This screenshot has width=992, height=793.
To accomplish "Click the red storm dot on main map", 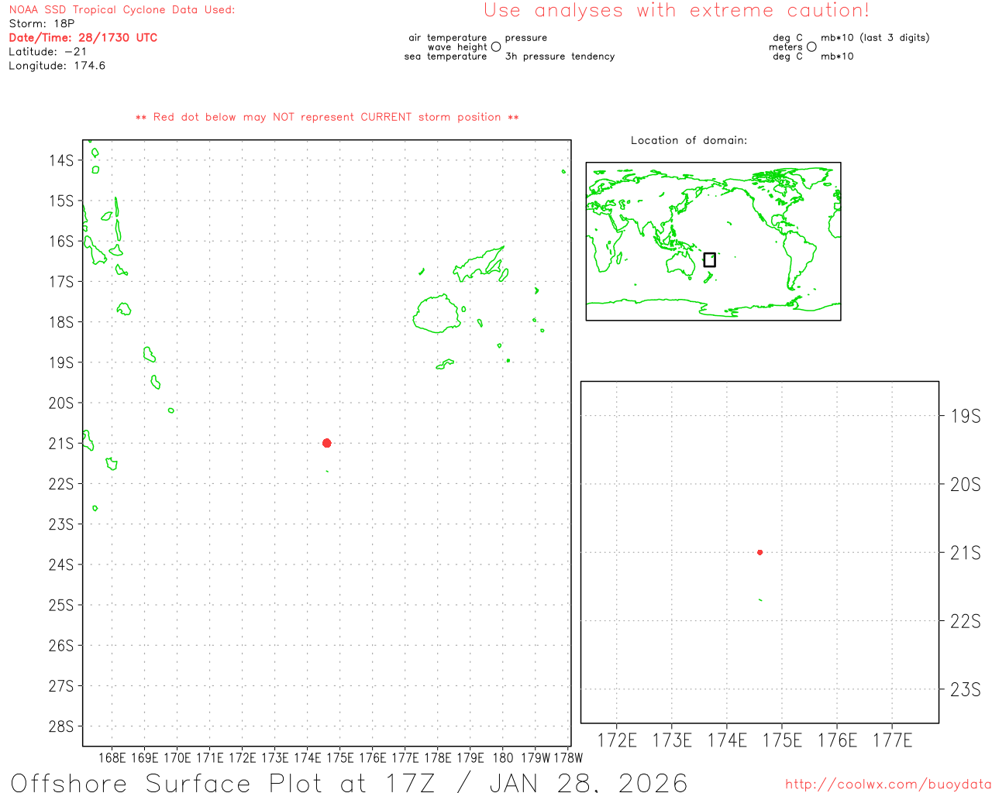I will [327, 443].
